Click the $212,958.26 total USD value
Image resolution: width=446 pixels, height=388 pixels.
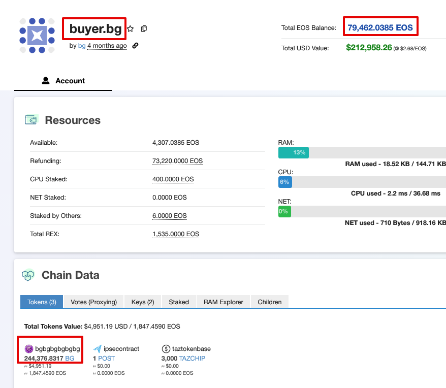pos(369,48)
